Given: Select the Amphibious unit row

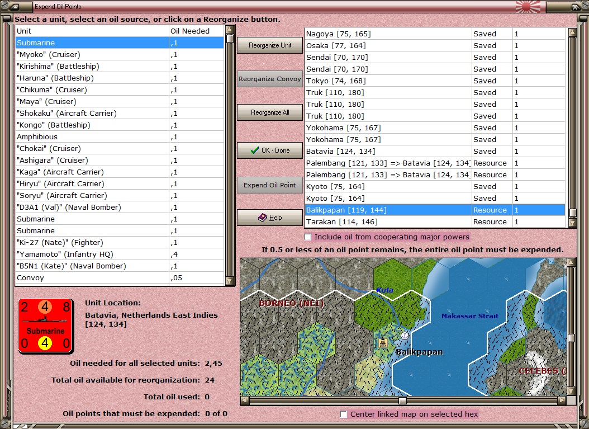Looking at the screenshot, I should coord(120,137).
